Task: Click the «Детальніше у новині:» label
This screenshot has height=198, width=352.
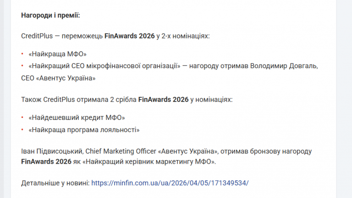Action: [x=55, y=183]
